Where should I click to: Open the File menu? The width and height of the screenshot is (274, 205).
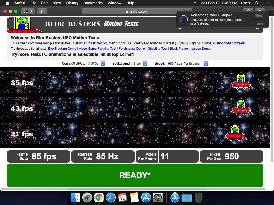click(x=33, y=3)
